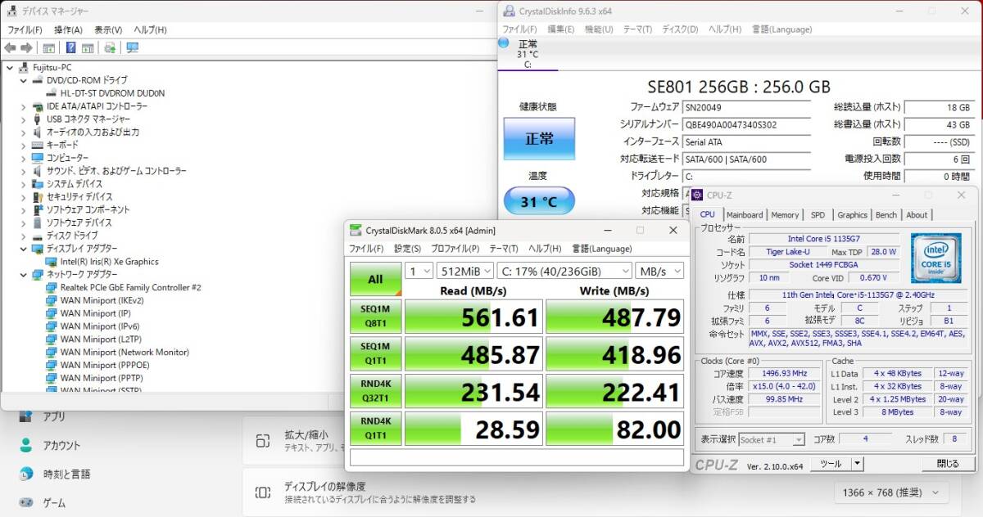This screenshot has width=983, height=517.
Task: Click the Forward arrow in Device Manager toolbar
Action: [26, 47]
